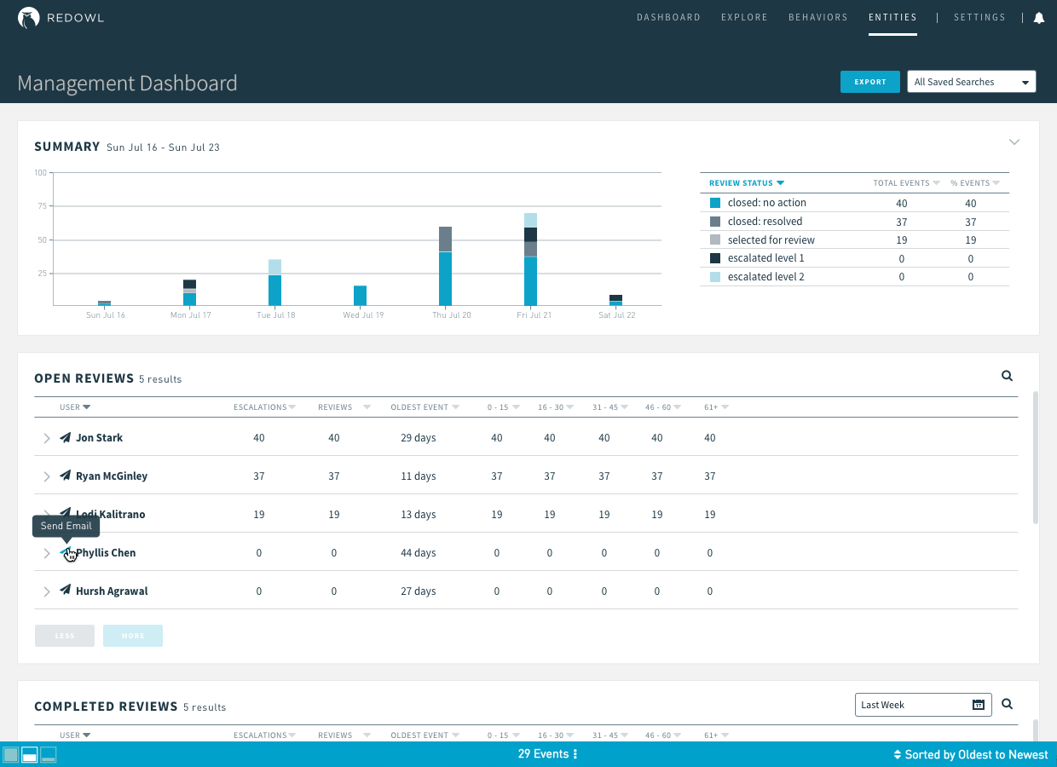Open the notifications bell
Image resolution: width=1057 pixels, height=767 pixels.
point(1038,17)
